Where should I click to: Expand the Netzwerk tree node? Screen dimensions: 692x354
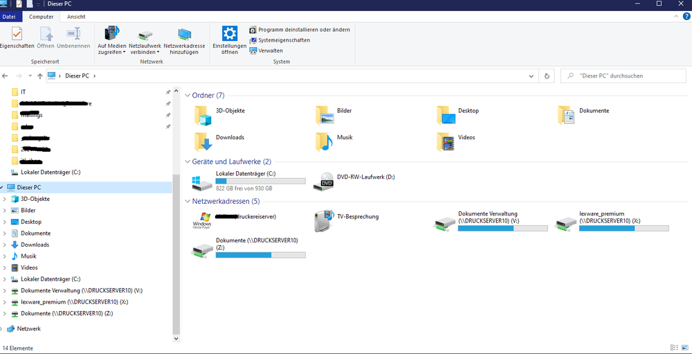coord(4,328)
